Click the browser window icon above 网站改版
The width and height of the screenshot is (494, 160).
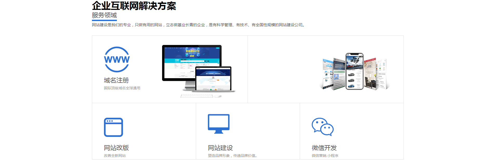click(x=114, y=127)
